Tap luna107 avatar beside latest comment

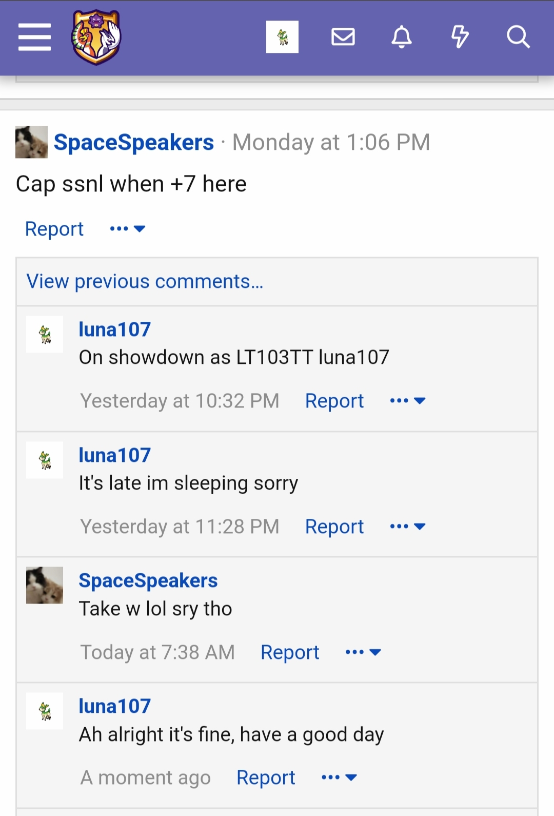pyautogui.click(x=45, y=711)
